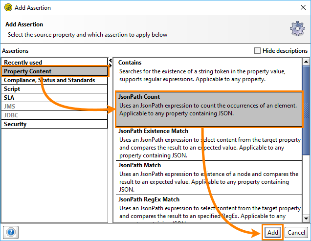Click the Add button
The image size is (311, 241).
point(272,232)
